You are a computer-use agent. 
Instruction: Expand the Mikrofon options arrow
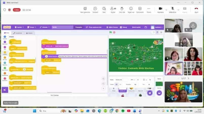pos(178,10)
